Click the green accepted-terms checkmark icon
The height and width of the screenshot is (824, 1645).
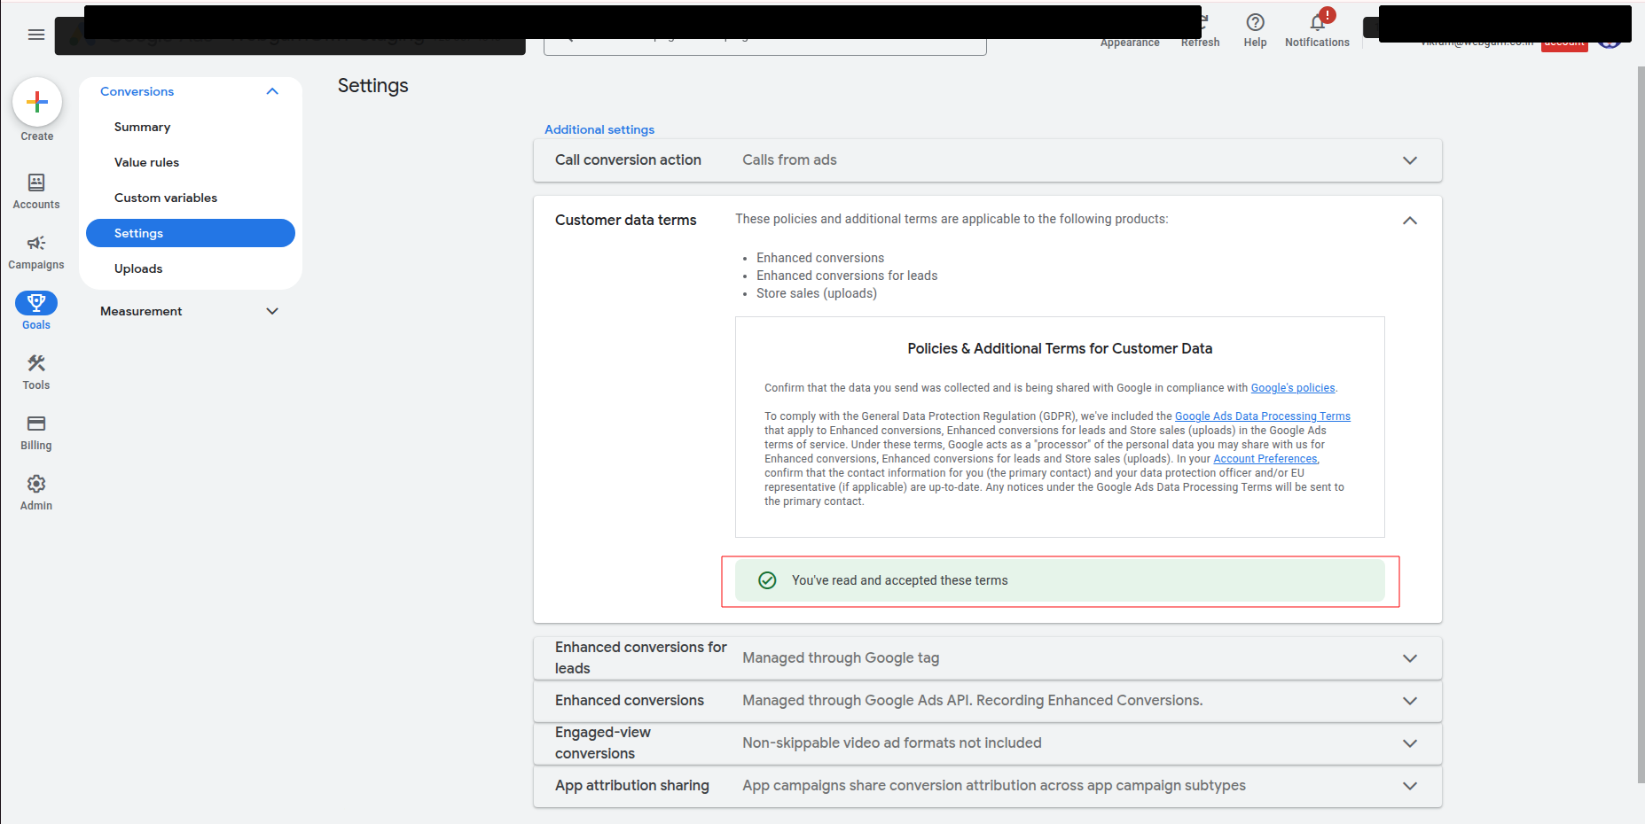[x=768, y=580]
